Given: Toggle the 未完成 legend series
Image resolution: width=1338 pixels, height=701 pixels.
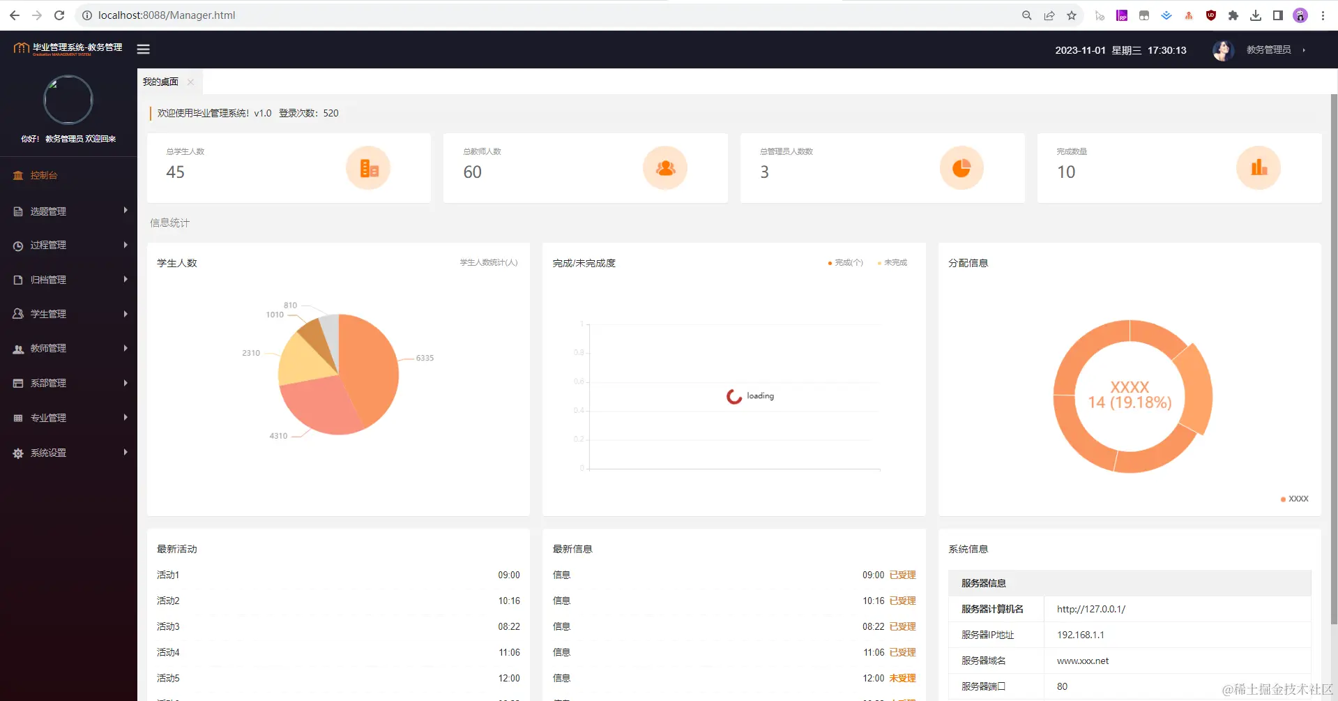Looking at the screenshot, I should tap(892, 263).
